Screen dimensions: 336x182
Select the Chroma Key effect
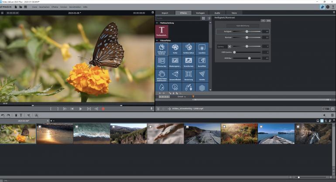[x=161, y=61]
